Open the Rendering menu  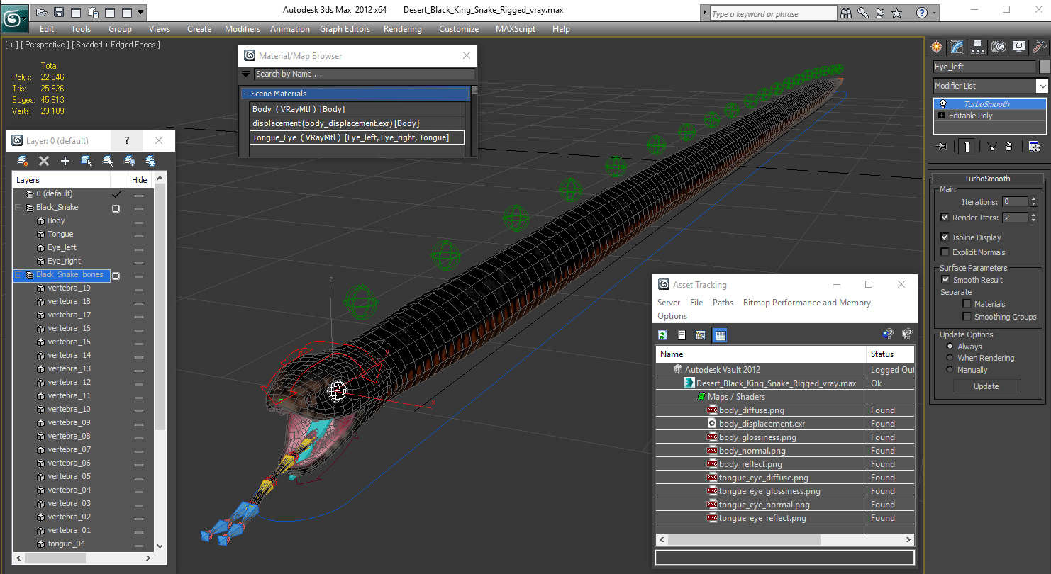coord(402,29)
